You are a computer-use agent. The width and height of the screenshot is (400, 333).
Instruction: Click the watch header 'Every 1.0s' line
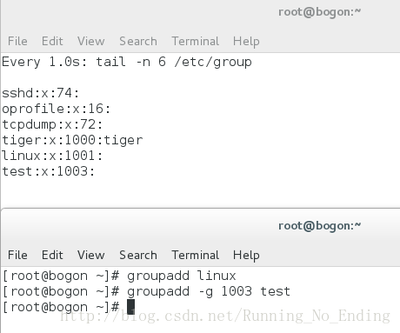point(127,63)
